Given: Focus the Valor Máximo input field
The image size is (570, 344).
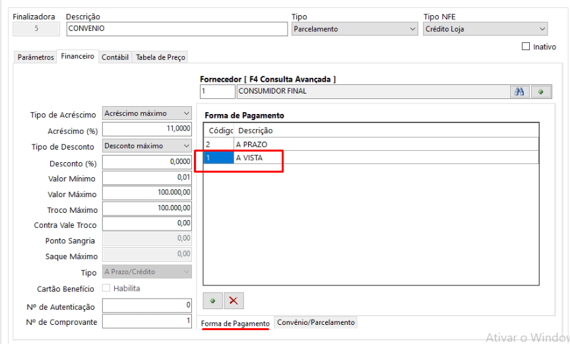Looking at the screenshot, I should pyautogui.click(x=147, y=193).
